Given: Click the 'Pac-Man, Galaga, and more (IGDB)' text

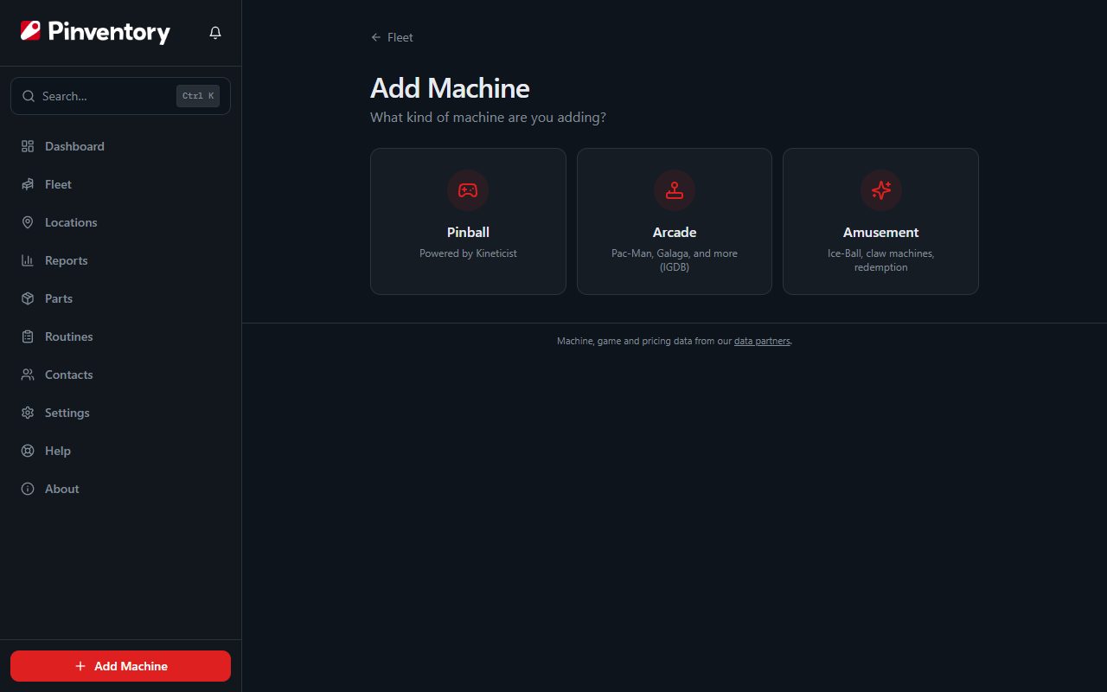Looking at the screenshot, I should click(675, 260).
